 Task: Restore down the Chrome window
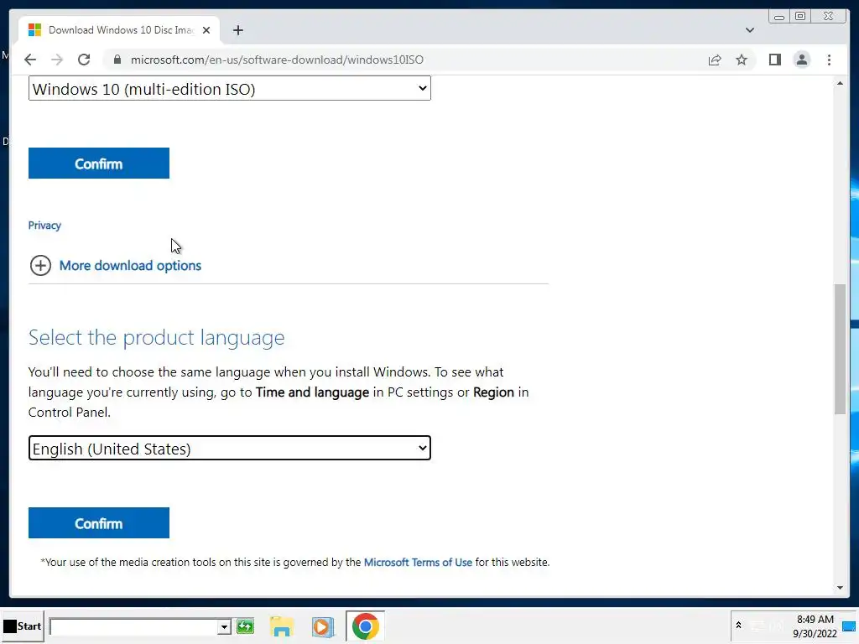coord(800,17)
